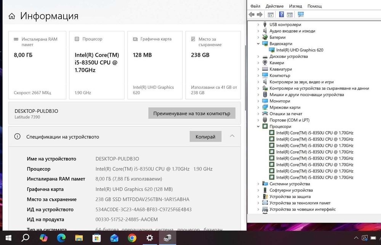Collapse Спецификации на устройството section chevron
The image size is (381, 245).
point(232,136)
